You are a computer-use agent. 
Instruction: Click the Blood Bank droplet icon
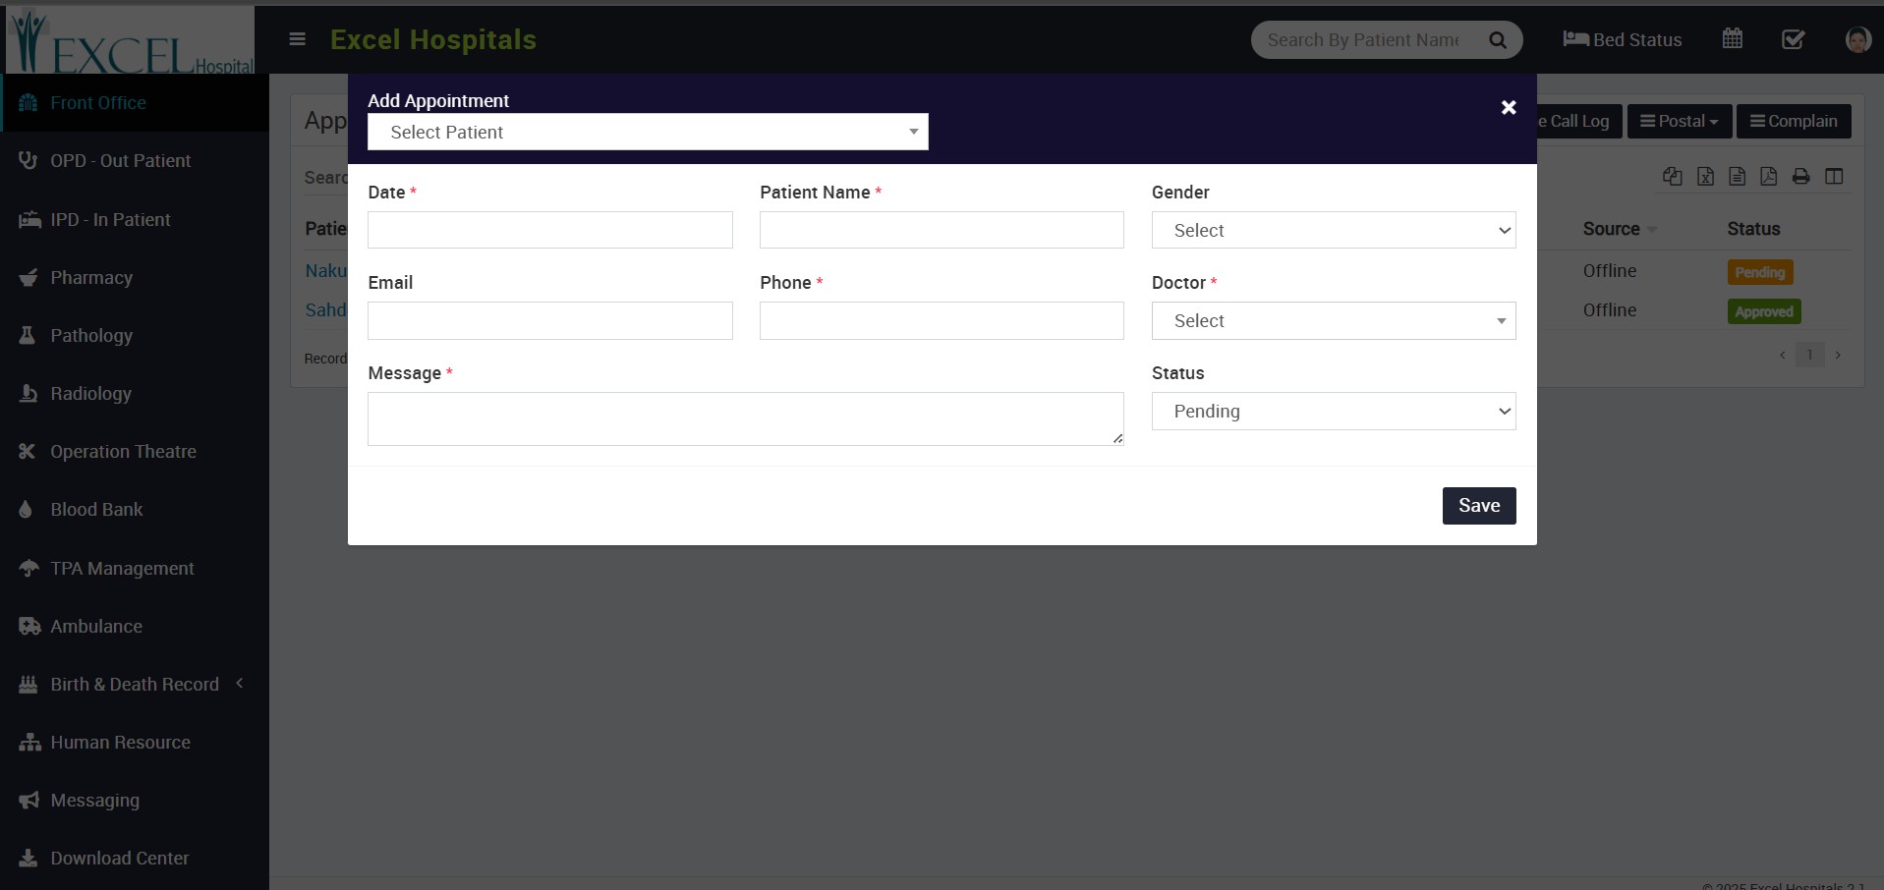tap(27, 510)
